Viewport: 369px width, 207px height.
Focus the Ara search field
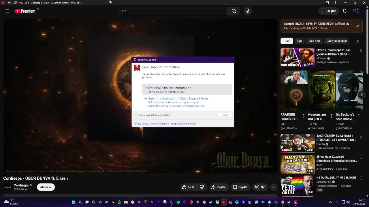(x=173, y=11)
